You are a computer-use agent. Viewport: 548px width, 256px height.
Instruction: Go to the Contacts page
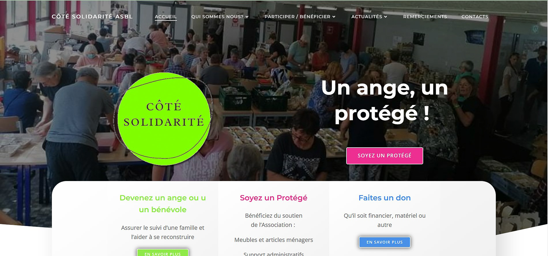475,17
